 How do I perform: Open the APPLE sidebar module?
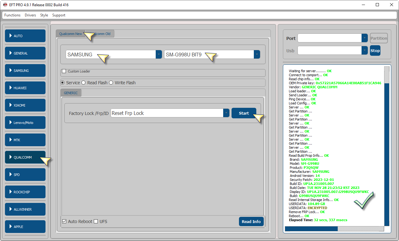(x=25, y=227)
